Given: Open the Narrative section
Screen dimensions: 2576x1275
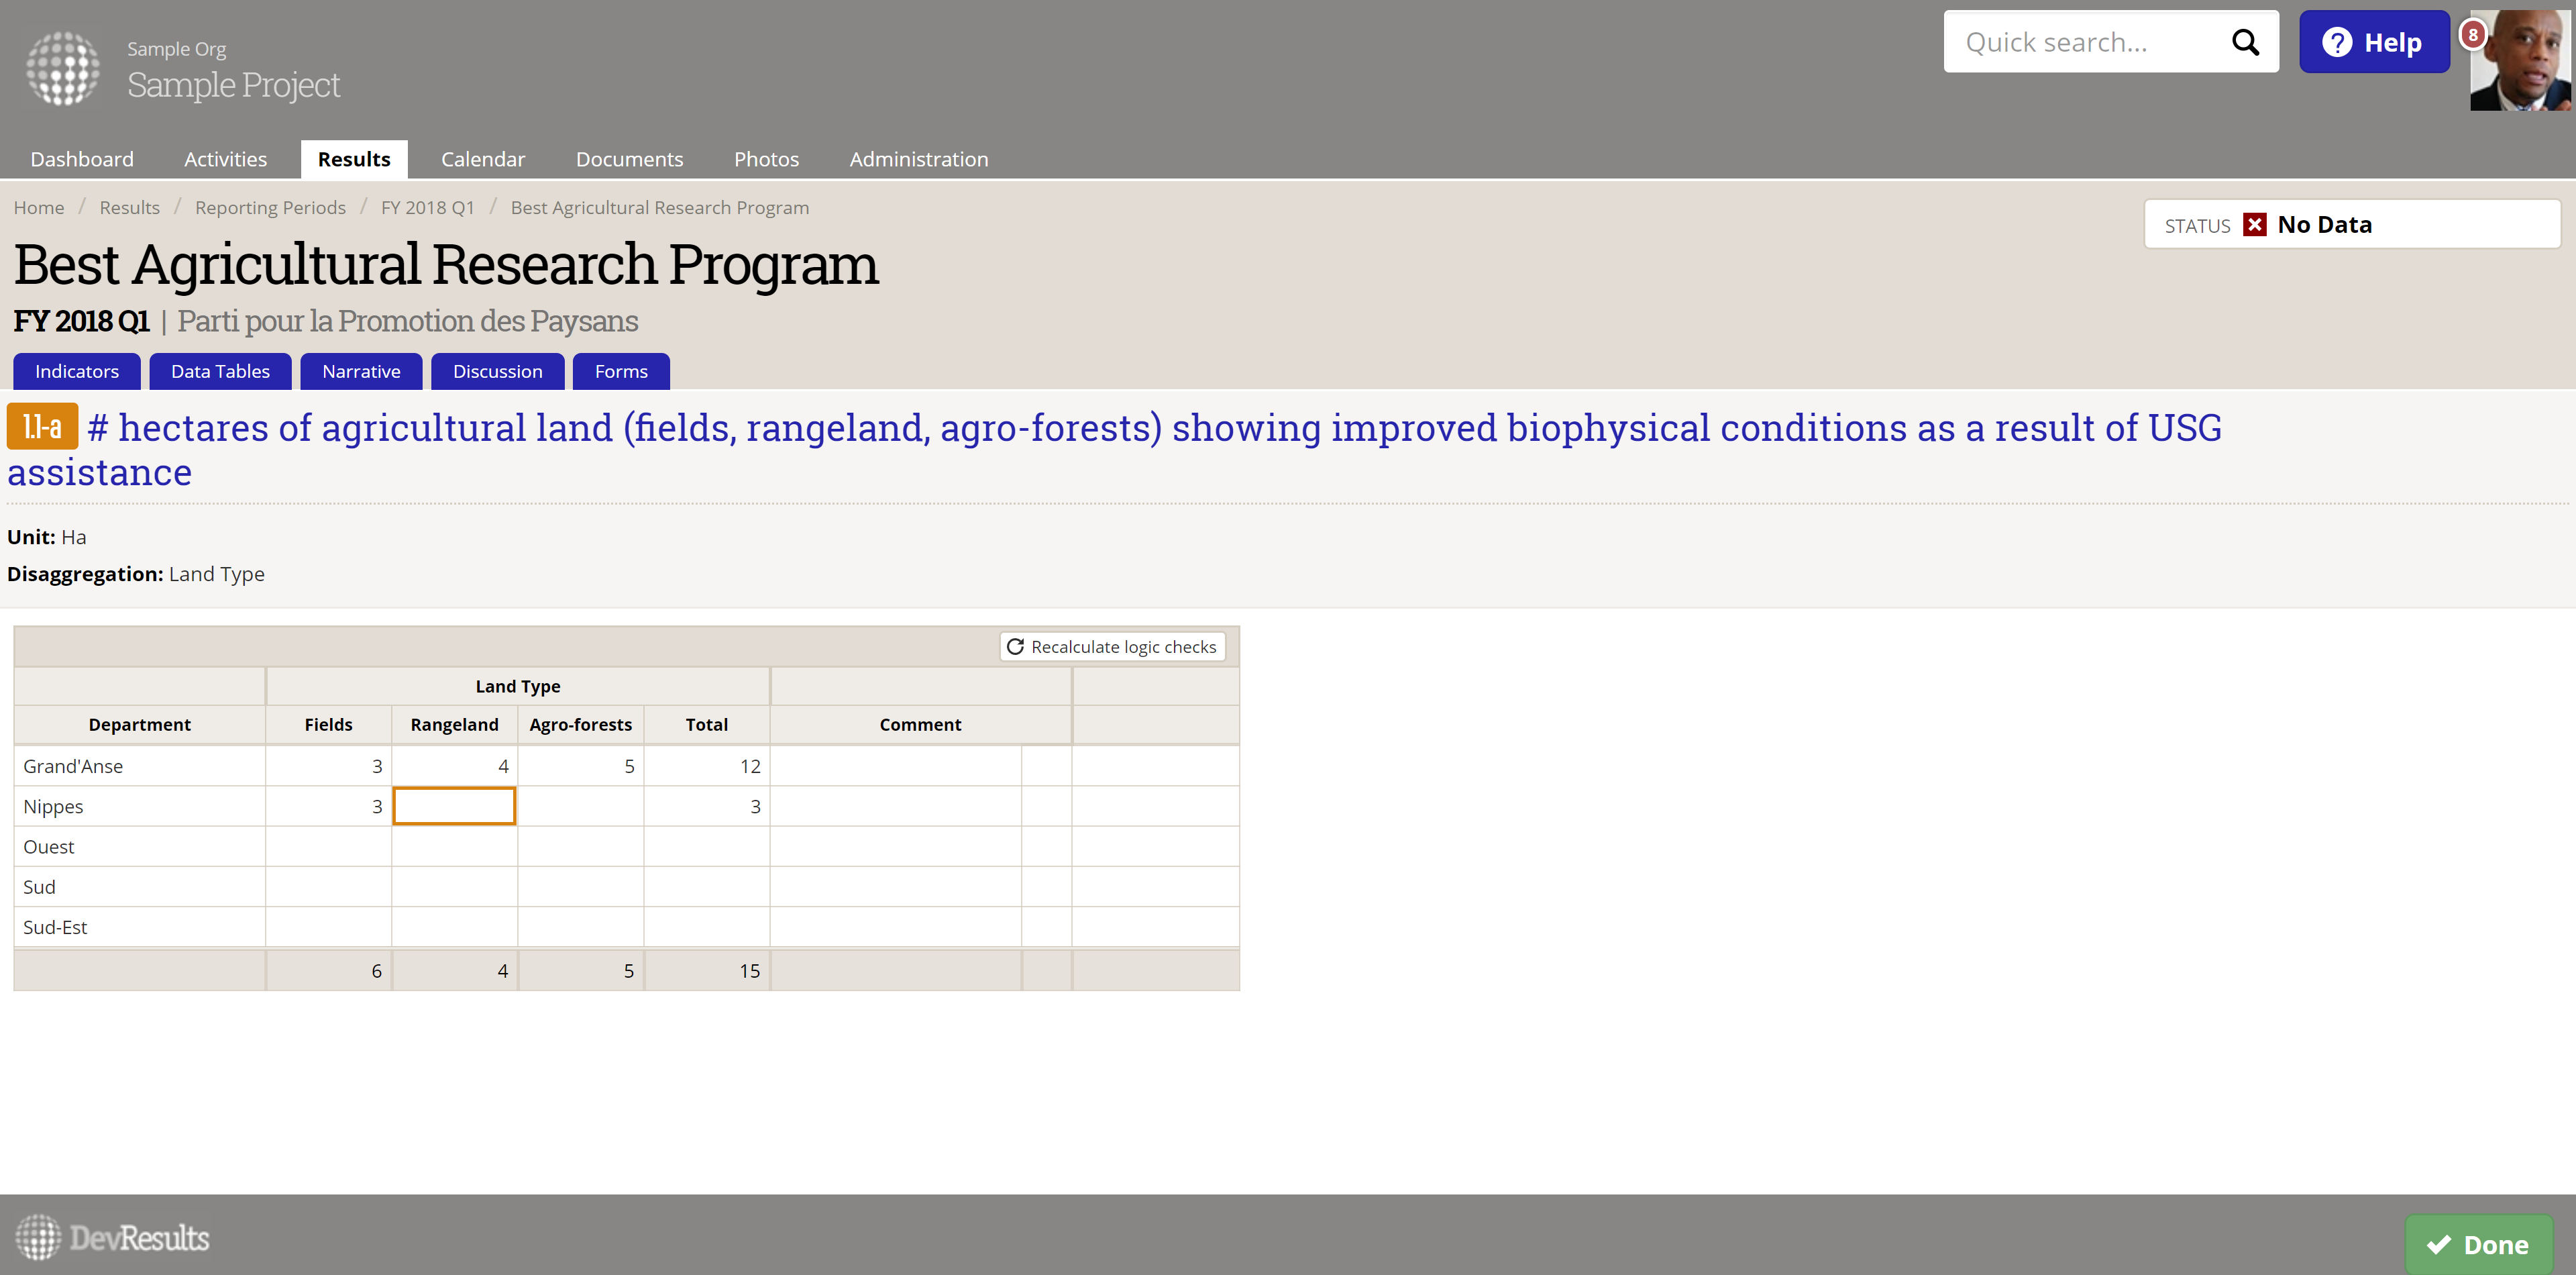Looking at the screenshot, I should [361, 371].
